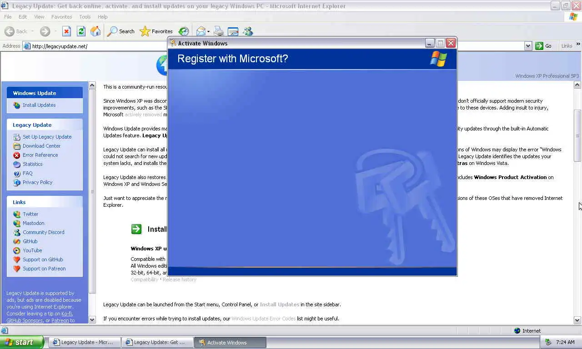Click the Forward arrow button

tap(45, 31)
